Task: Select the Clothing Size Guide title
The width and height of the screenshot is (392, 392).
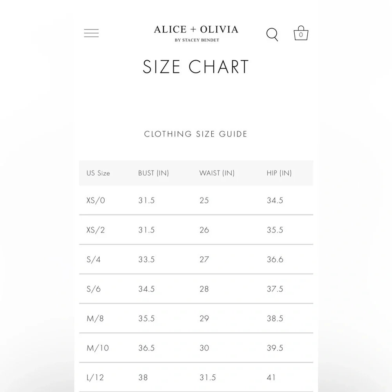Action: point(196,134)
